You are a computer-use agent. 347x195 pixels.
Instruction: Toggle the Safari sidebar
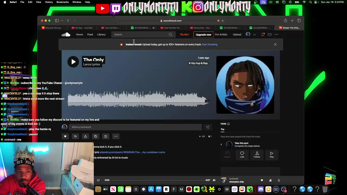(57, 21)
